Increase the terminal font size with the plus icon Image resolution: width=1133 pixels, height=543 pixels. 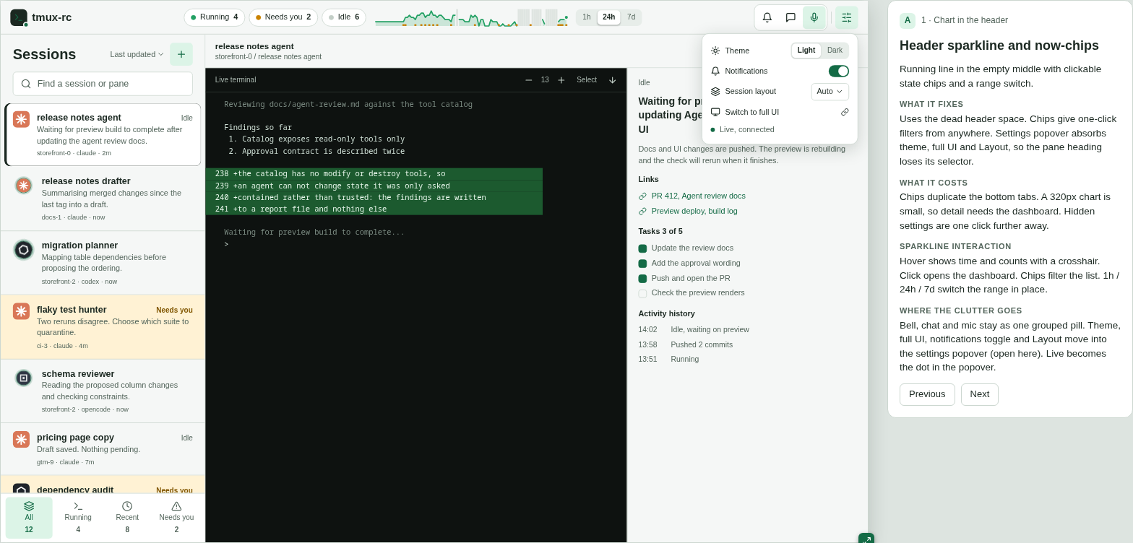click(561, 80)
